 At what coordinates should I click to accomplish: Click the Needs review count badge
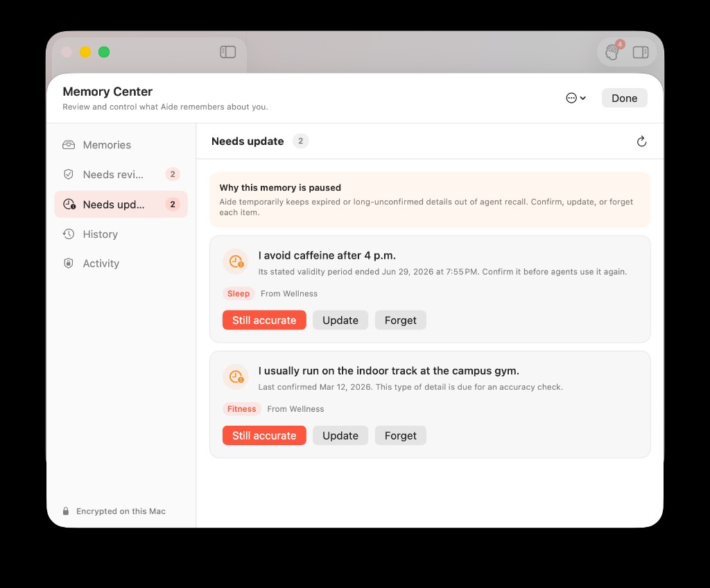tap(173, 175)
